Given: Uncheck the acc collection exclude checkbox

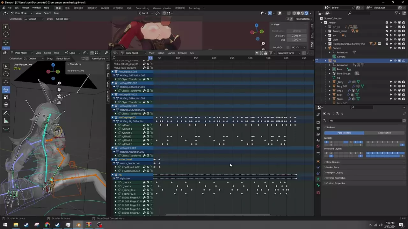Looking at the screenshot, I should [x=387, y=35].
